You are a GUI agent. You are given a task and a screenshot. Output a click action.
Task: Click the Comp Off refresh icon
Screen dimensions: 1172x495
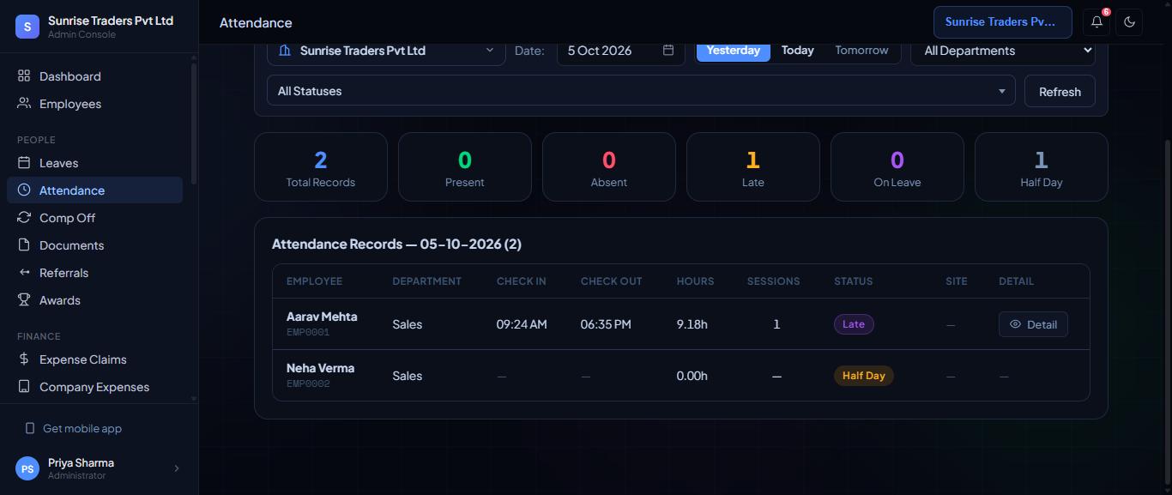pos(24,218)
